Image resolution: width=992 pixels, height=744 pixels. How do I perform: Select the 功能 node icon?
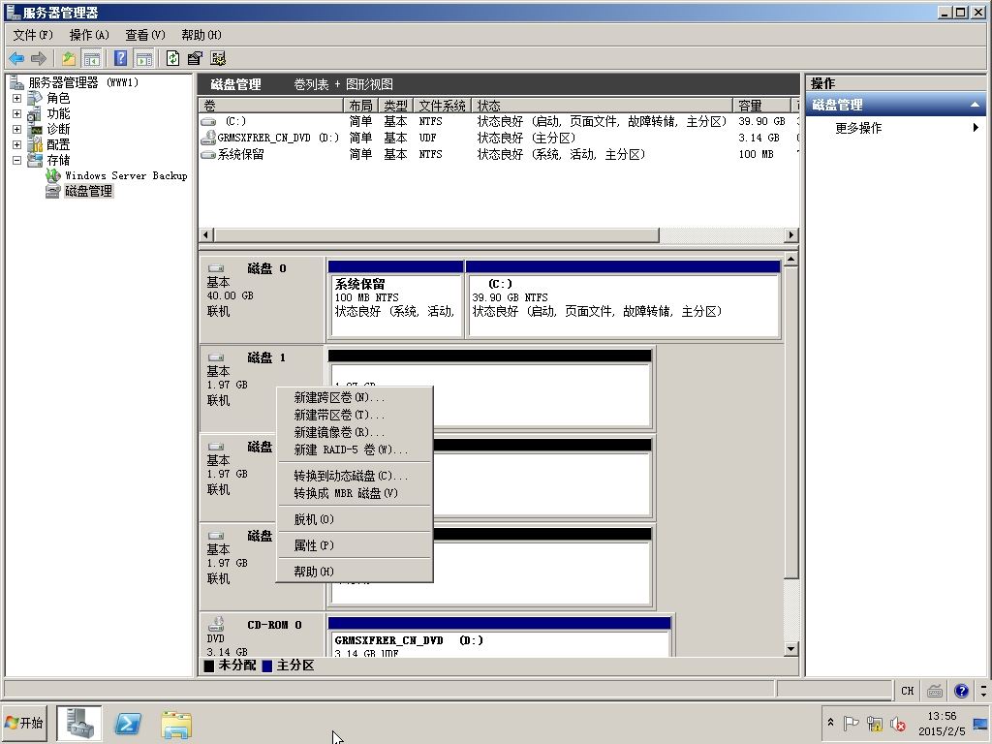35,114
